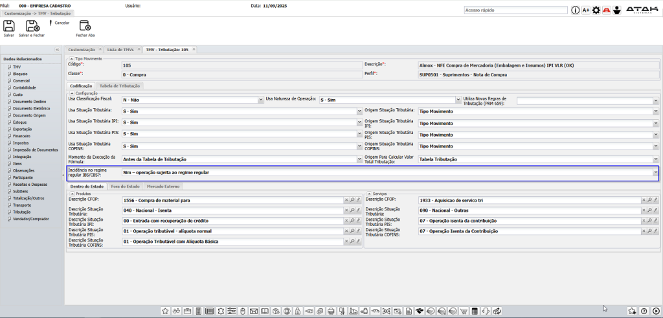Screen dimensions: 663x318
Task: Open the Incidência no regime regular IBS/CBS dropdown
Action: tap(655, 173)
